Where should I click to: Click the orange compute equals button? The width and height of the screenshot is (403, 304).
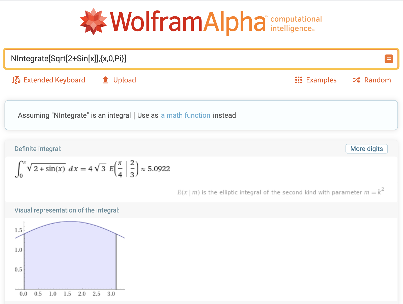pyautogui.click(x=389, y=59)
